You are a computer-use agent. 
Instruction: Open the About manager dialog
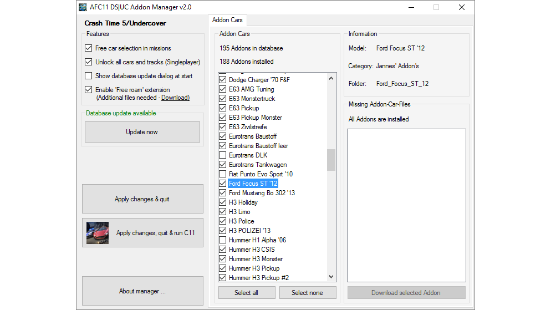pos(142,291)
